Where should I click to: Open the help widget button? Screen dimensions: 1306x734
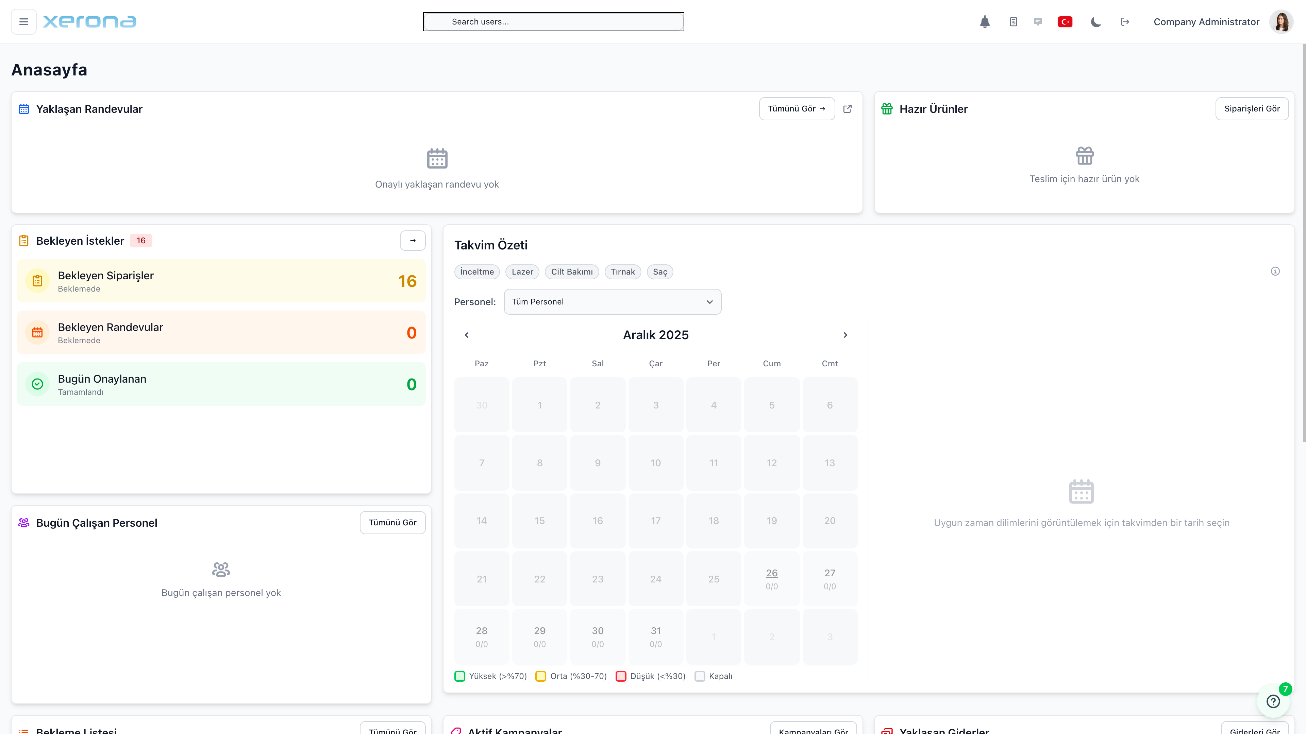tap(1273, 701)
